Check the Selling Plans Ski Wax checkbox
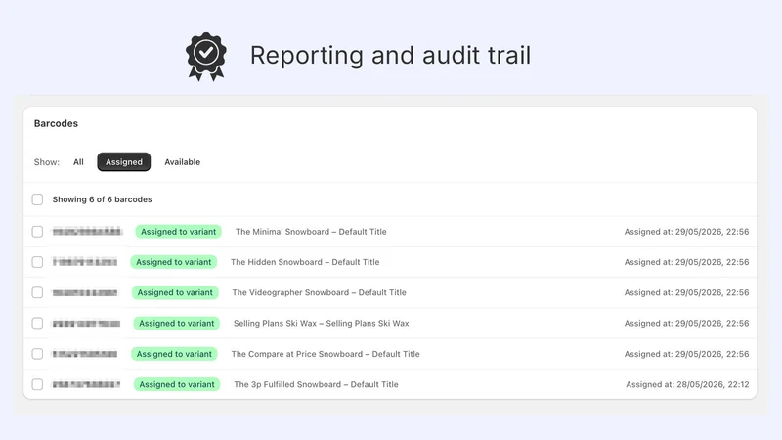The image size is (782, 440). (37, 324)
